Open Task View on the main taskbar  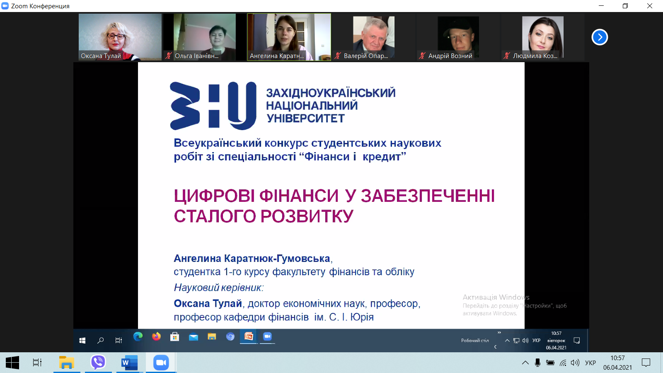pyautogui.click(x=37, y=363)
